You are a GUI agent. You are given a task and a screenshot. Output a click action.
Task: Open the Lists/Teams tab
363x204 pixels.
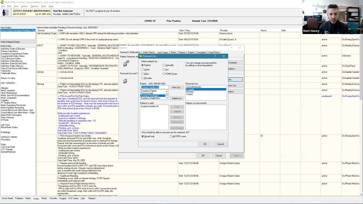[163, 52]
